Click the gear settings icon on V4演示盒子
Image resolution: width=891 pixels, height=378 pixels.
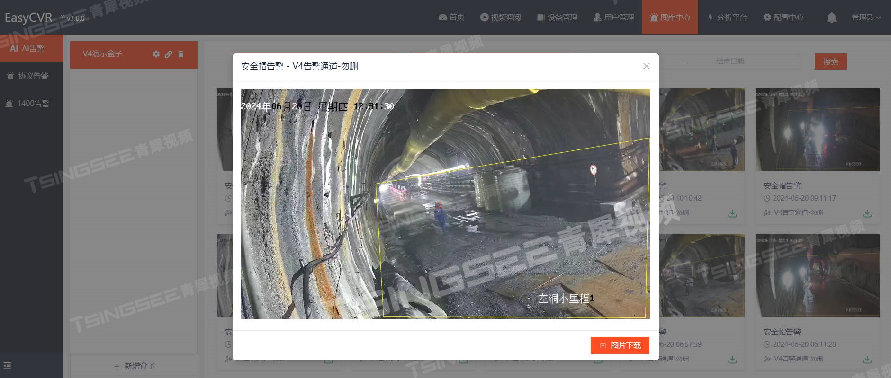(156, 54)
